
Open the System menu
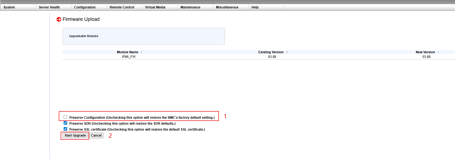pyautogui.click(x=9, y=7)
